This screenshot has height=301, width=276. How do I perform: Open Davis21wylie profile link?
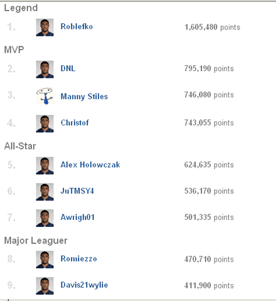[84, 285]
